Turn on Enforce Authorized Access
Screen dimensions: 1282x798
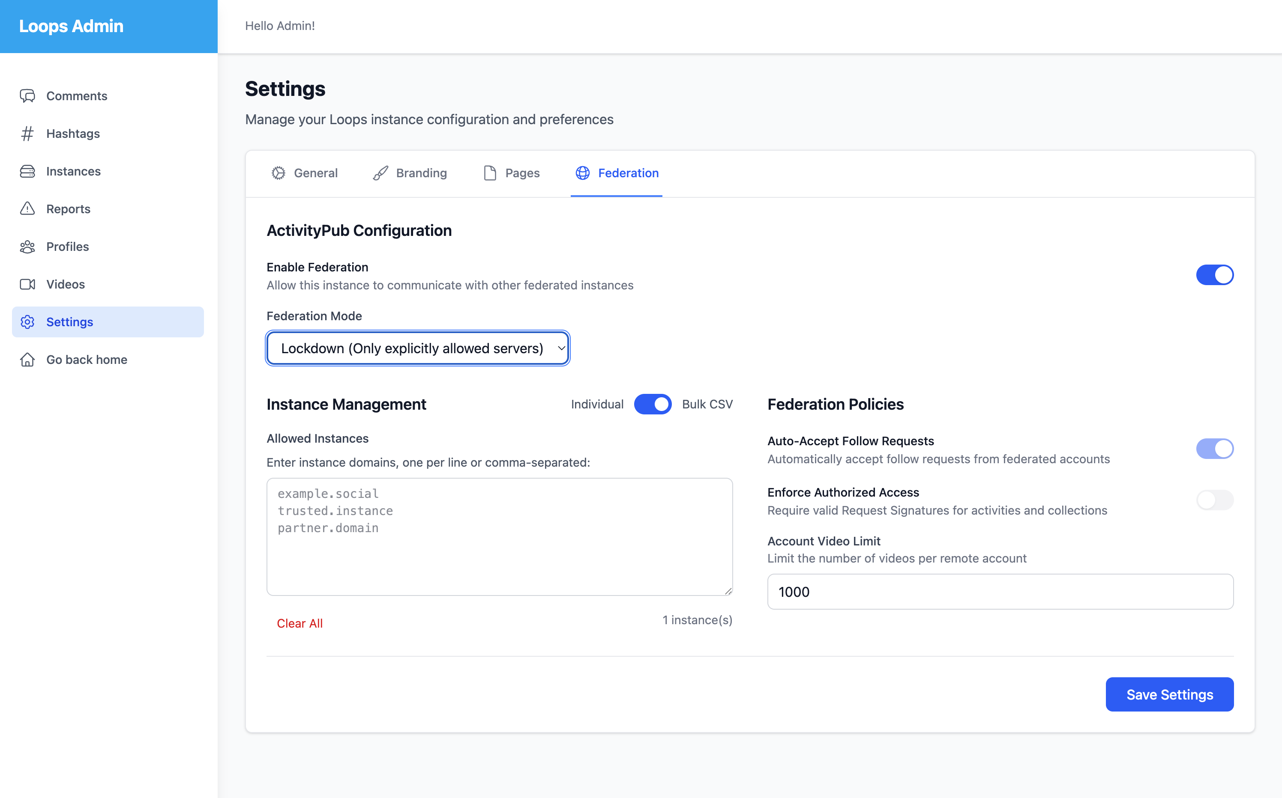pos(1214,500)
